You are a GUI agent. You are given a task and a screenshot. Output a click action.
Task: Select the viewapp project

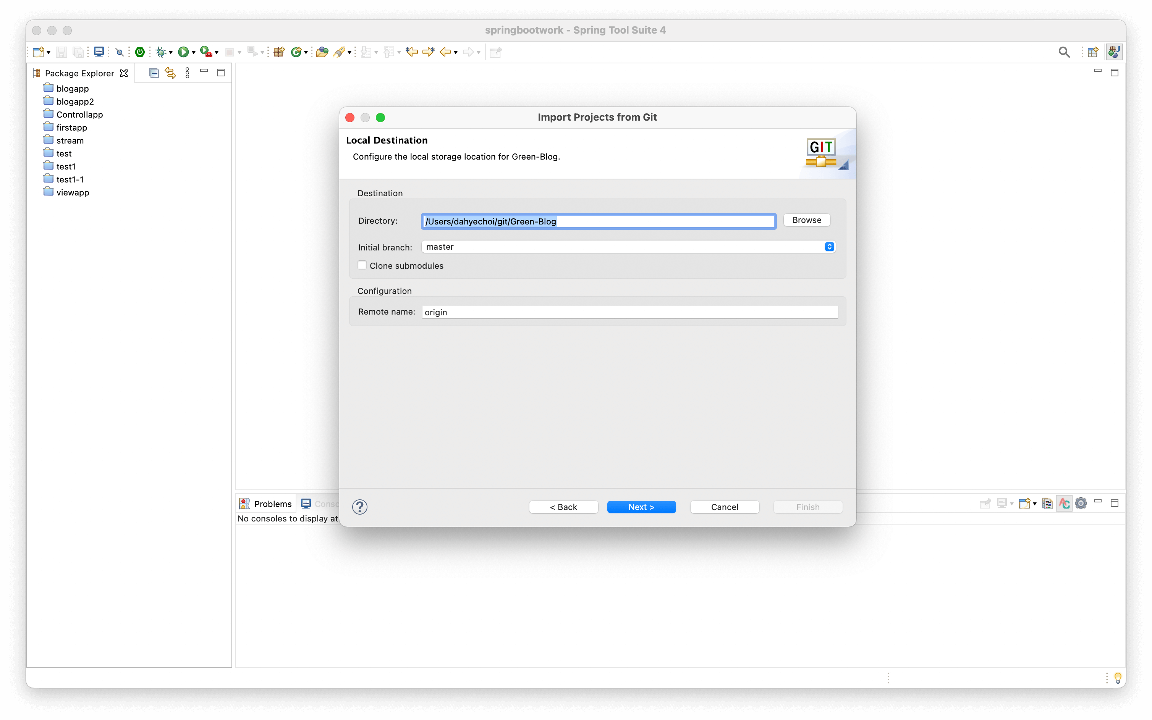[x=66, y=192]
